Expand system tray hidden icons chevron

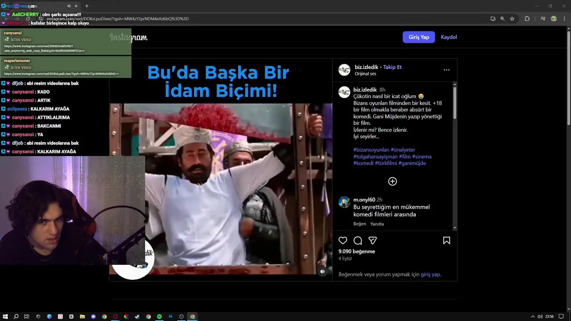pos(533,317)
